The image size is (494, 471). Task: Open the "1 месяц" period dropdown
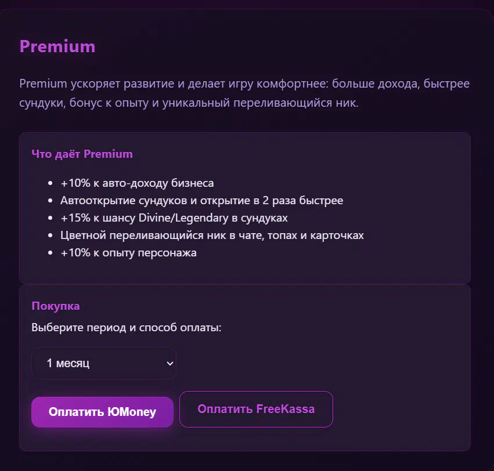103,363
